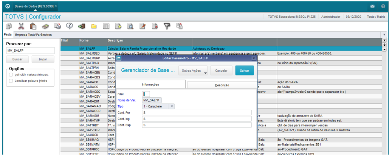
Task: Select the MV_SALMDED row
Action: pos(221,53)
